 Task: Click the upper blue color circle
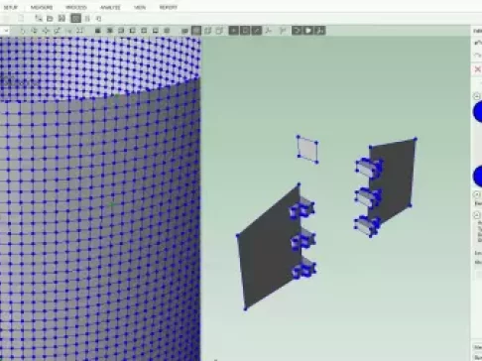tap(478, 112)
